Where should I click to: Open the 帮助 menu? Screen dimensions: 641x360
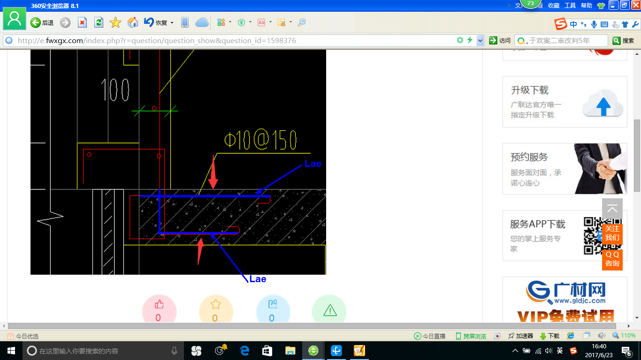[x=587, y=6]
